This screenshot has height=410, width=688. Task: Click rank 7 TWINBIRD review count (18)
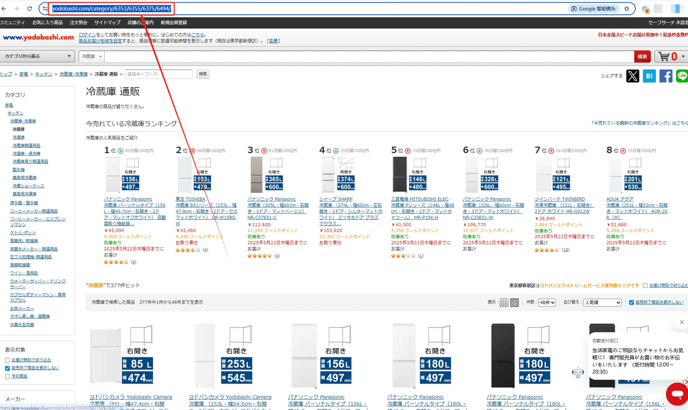point(566,250)
